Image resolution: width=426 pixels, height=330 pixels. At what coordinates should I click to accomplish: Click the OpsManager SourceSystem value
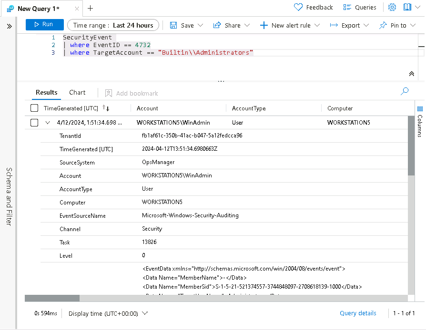coord(158,162)
